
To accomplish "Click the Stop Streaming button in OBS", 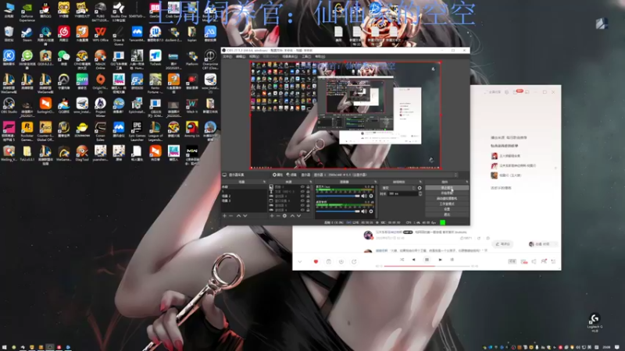I will point(447,187).
